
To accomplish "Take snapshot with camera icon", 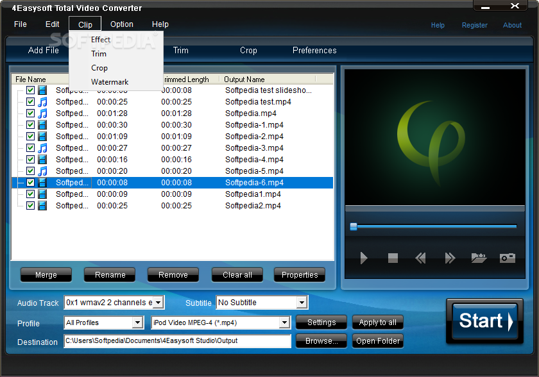I will click(x=508, y=258).
